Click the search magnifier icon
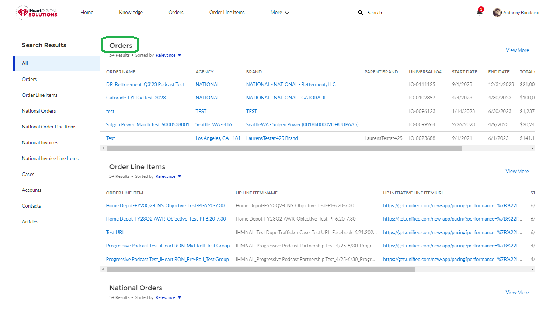The width and height of the screenshot is (539, 310). pyautogui.click(x=360, y=13)
